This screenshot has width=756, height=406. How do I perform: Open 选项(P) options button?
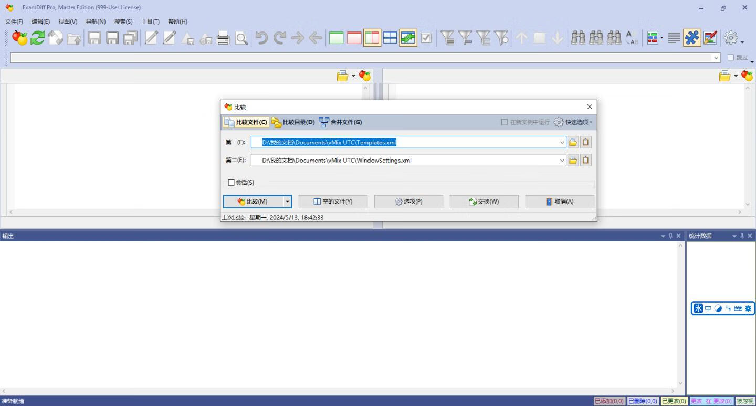pos(408,201)
